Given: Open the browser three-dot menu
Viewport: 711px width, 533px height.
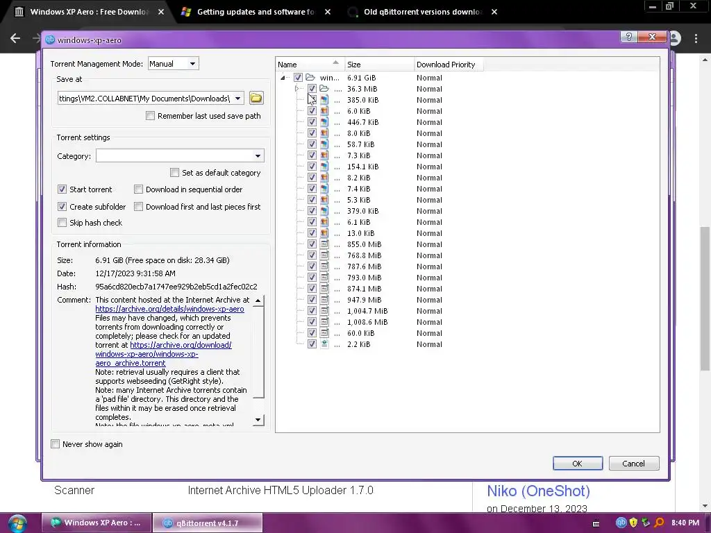Looking at the screenshot, I should pyautogui.click(x=696, y=39).
